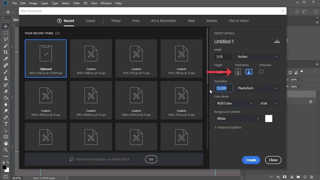Open the RGB Color mode dropdown
320x180 pixels.
click(234, 103)
